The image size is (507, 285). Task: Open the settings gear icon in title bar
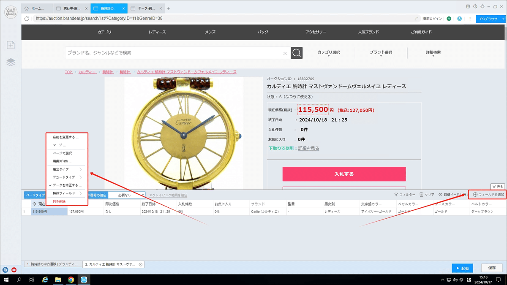(x=482, y=6)
